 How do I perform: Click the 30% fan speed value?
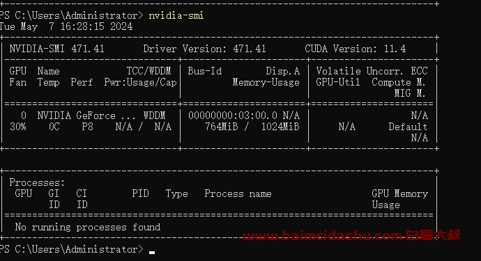coord(18,127)
